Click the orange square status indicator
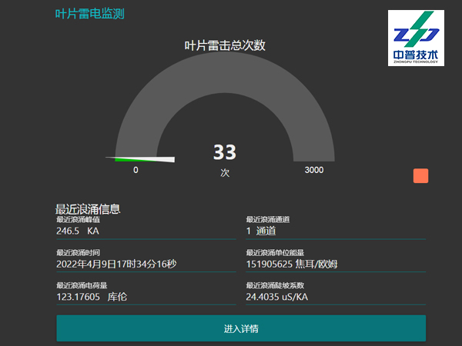 [x=420, y=176]
